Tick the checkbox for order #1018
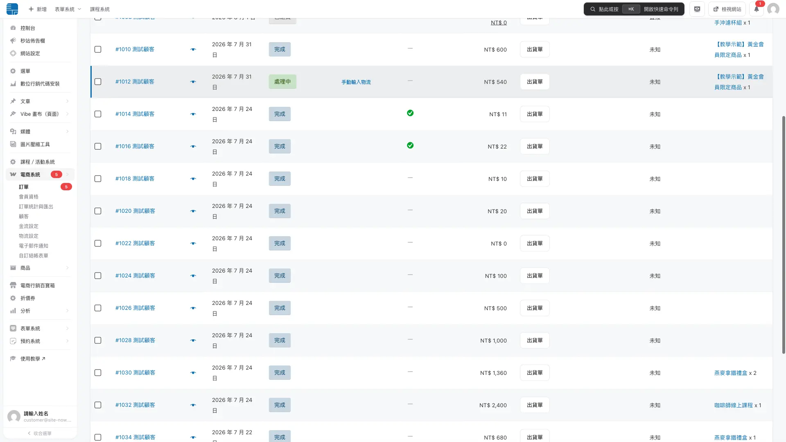 (98, 178)
